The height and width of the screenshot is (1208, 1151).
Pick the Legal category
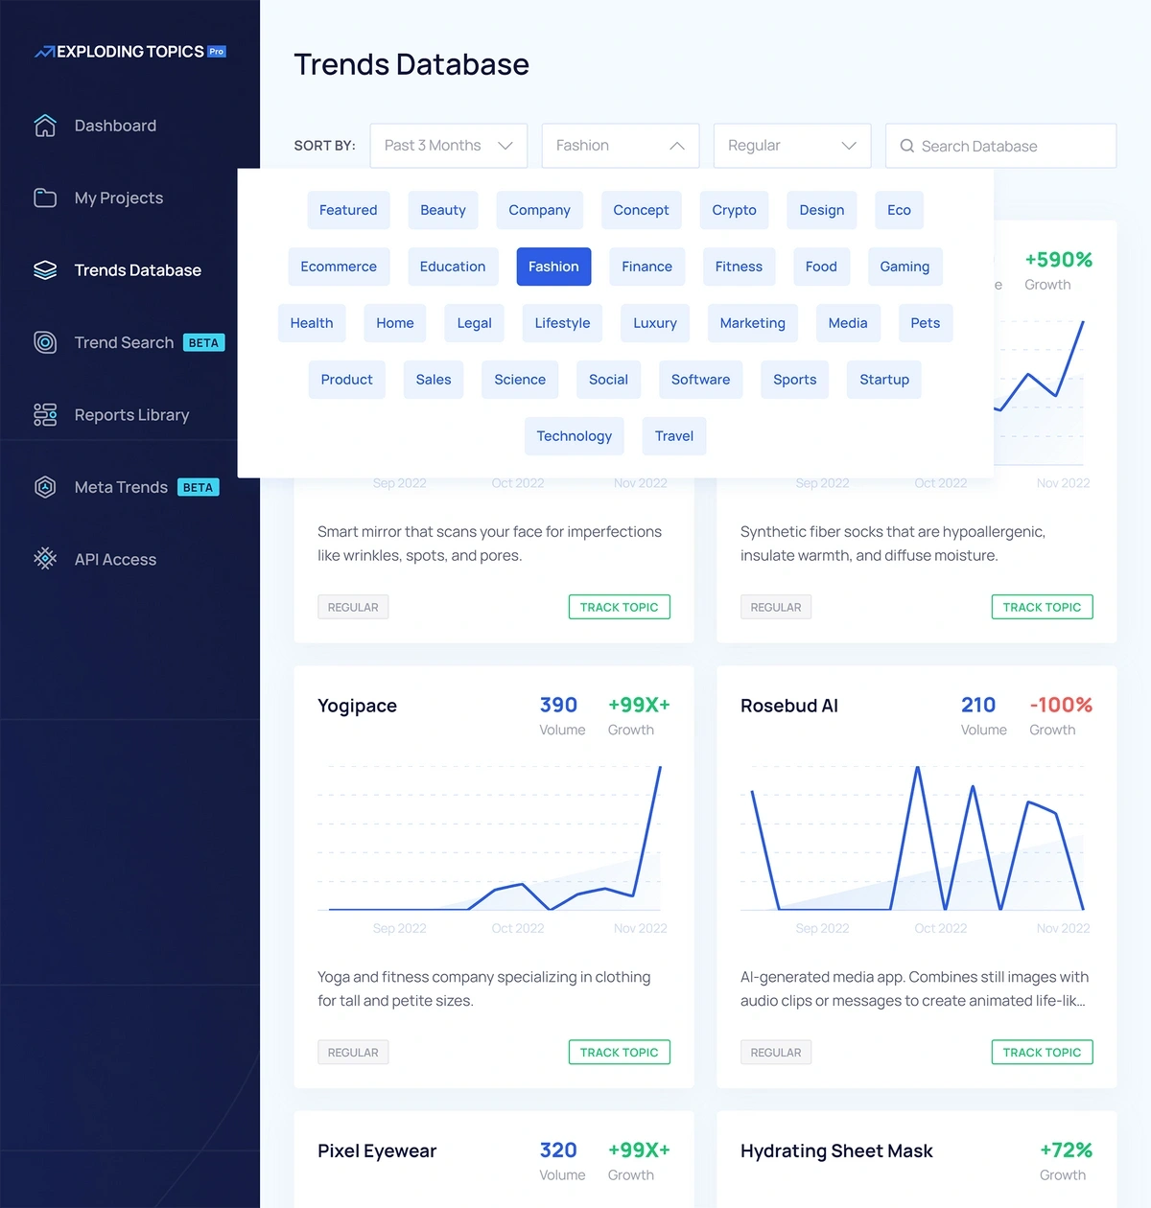[474, 323]
